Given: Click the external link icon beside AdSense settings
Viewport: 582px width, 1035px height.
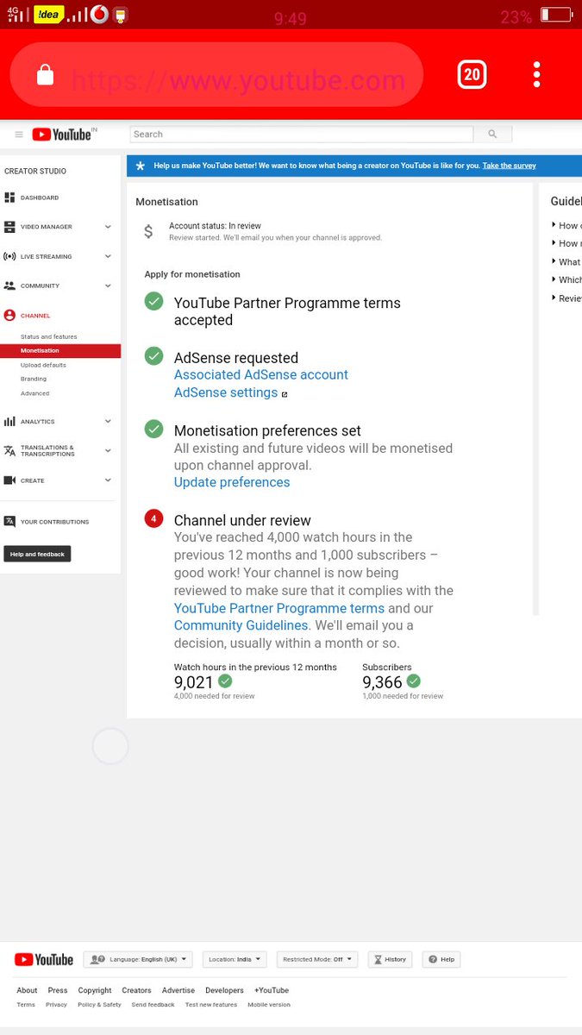Looking at the screenshot, I should pos(285,394).
